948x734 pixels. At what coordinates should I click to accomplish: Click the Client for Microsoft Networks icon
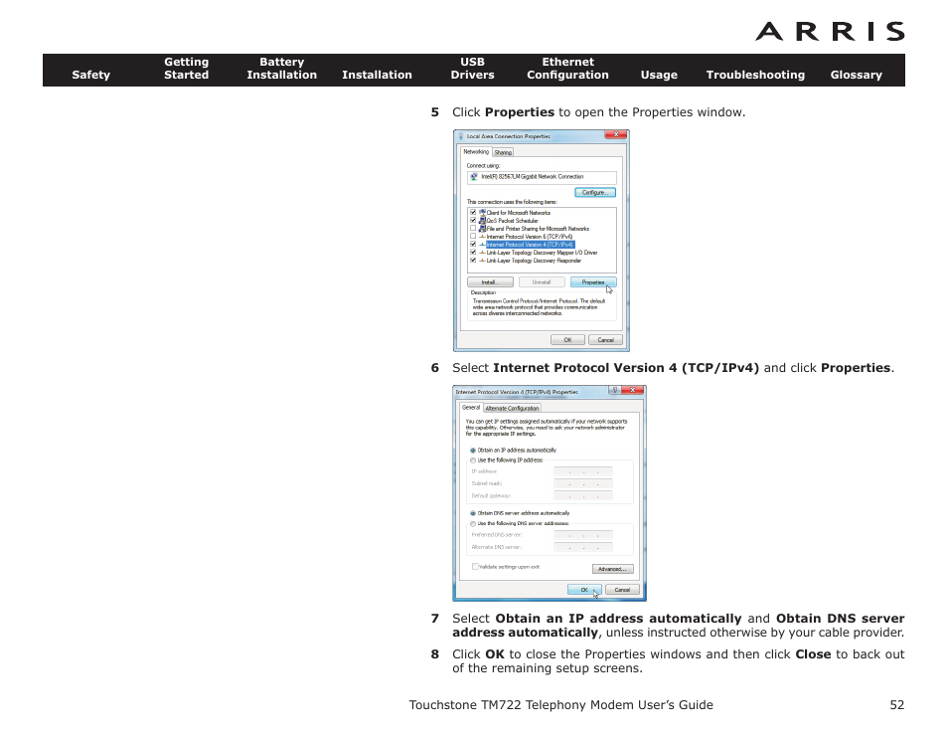coord(483,213)
